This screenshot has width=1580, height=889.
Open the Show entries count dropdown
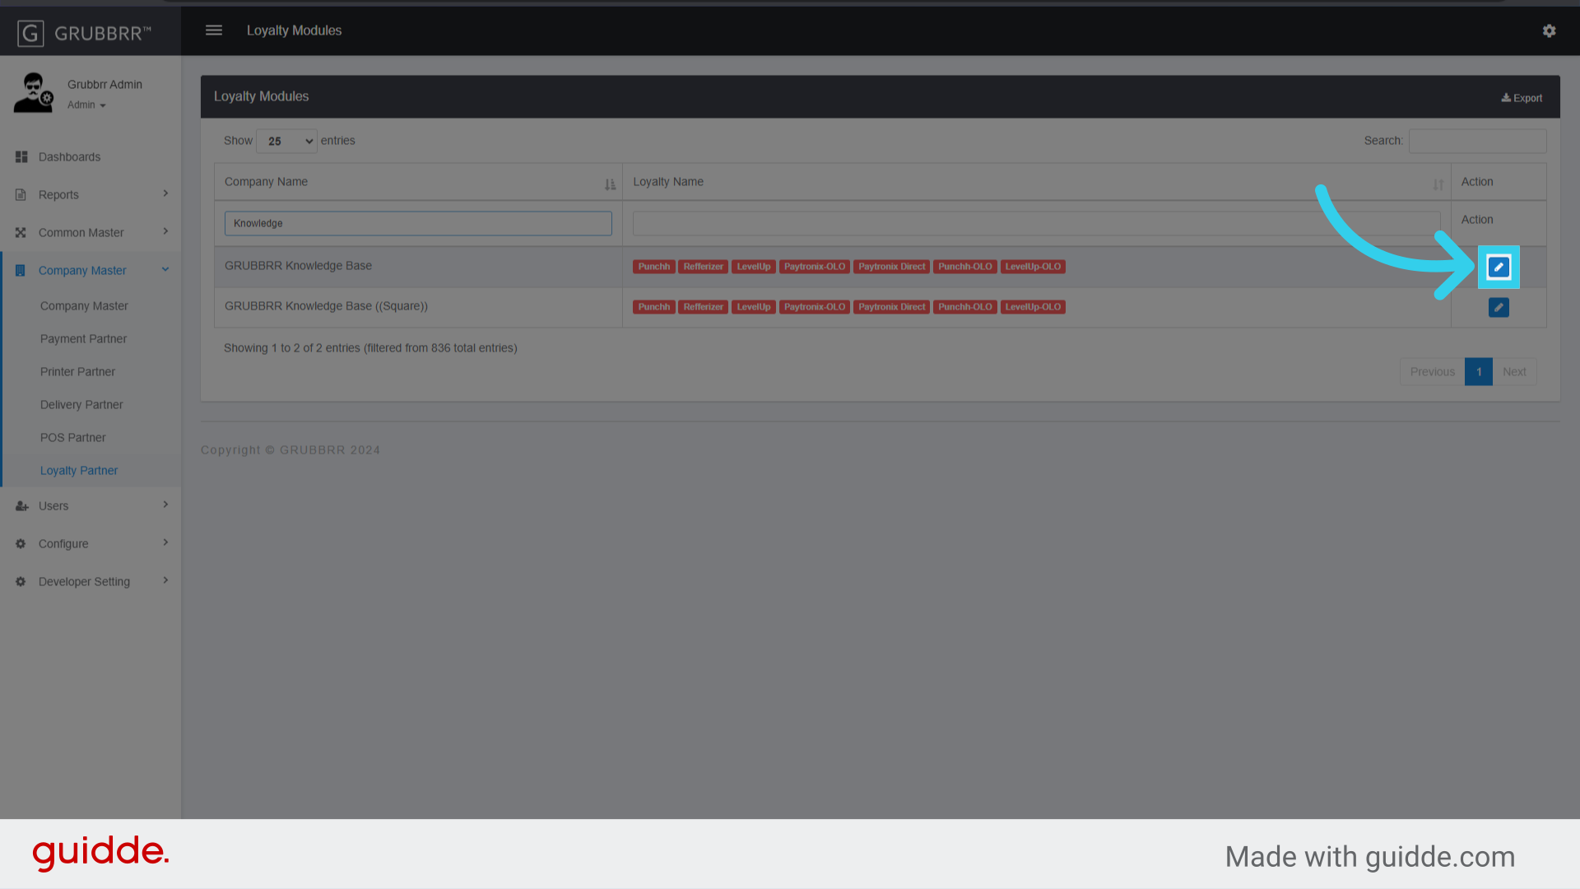pyautogui.click(x=286, y=142)
